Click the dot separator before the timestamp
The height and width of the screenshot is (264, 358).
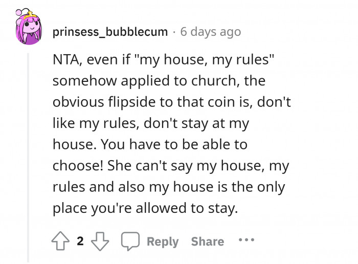coord(174,32)
